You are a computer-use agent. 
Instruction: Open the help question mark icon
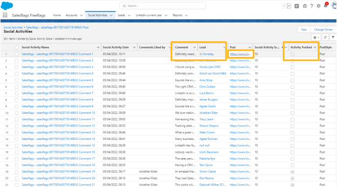[312, 6]
